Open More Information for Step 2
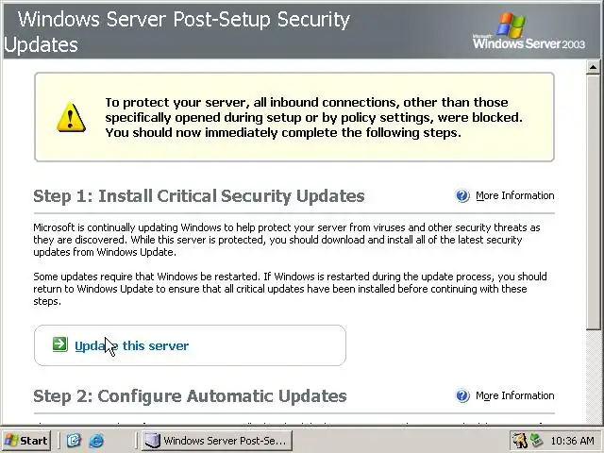Screen dimensions: 604x453 [x=514, y=396]
